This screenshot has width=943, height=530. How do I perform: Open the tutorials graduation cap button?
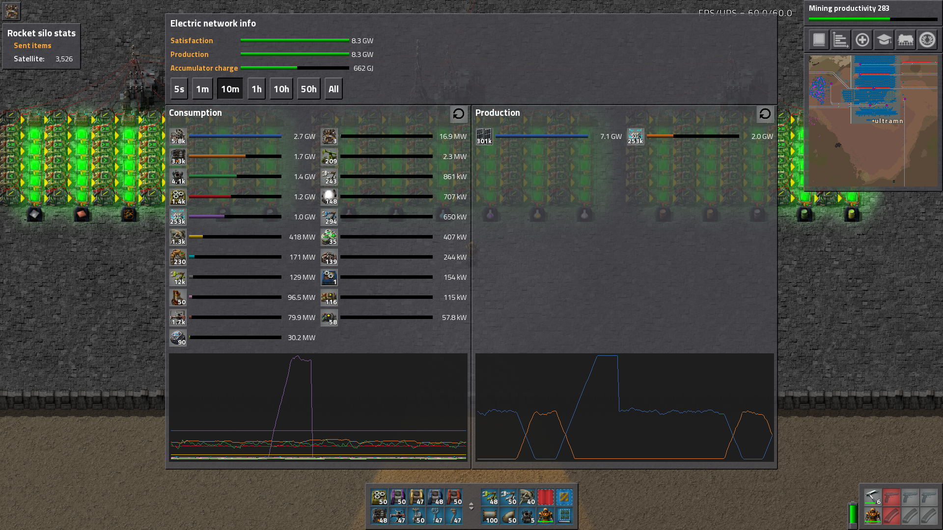pyautogui.click(x=884, y=40)
